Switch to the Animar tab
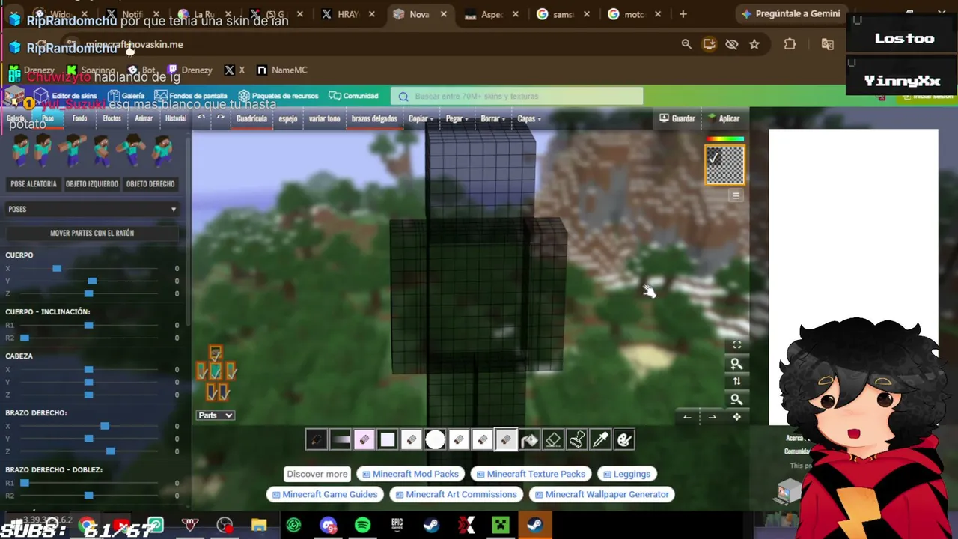 (x=144, y=118)
